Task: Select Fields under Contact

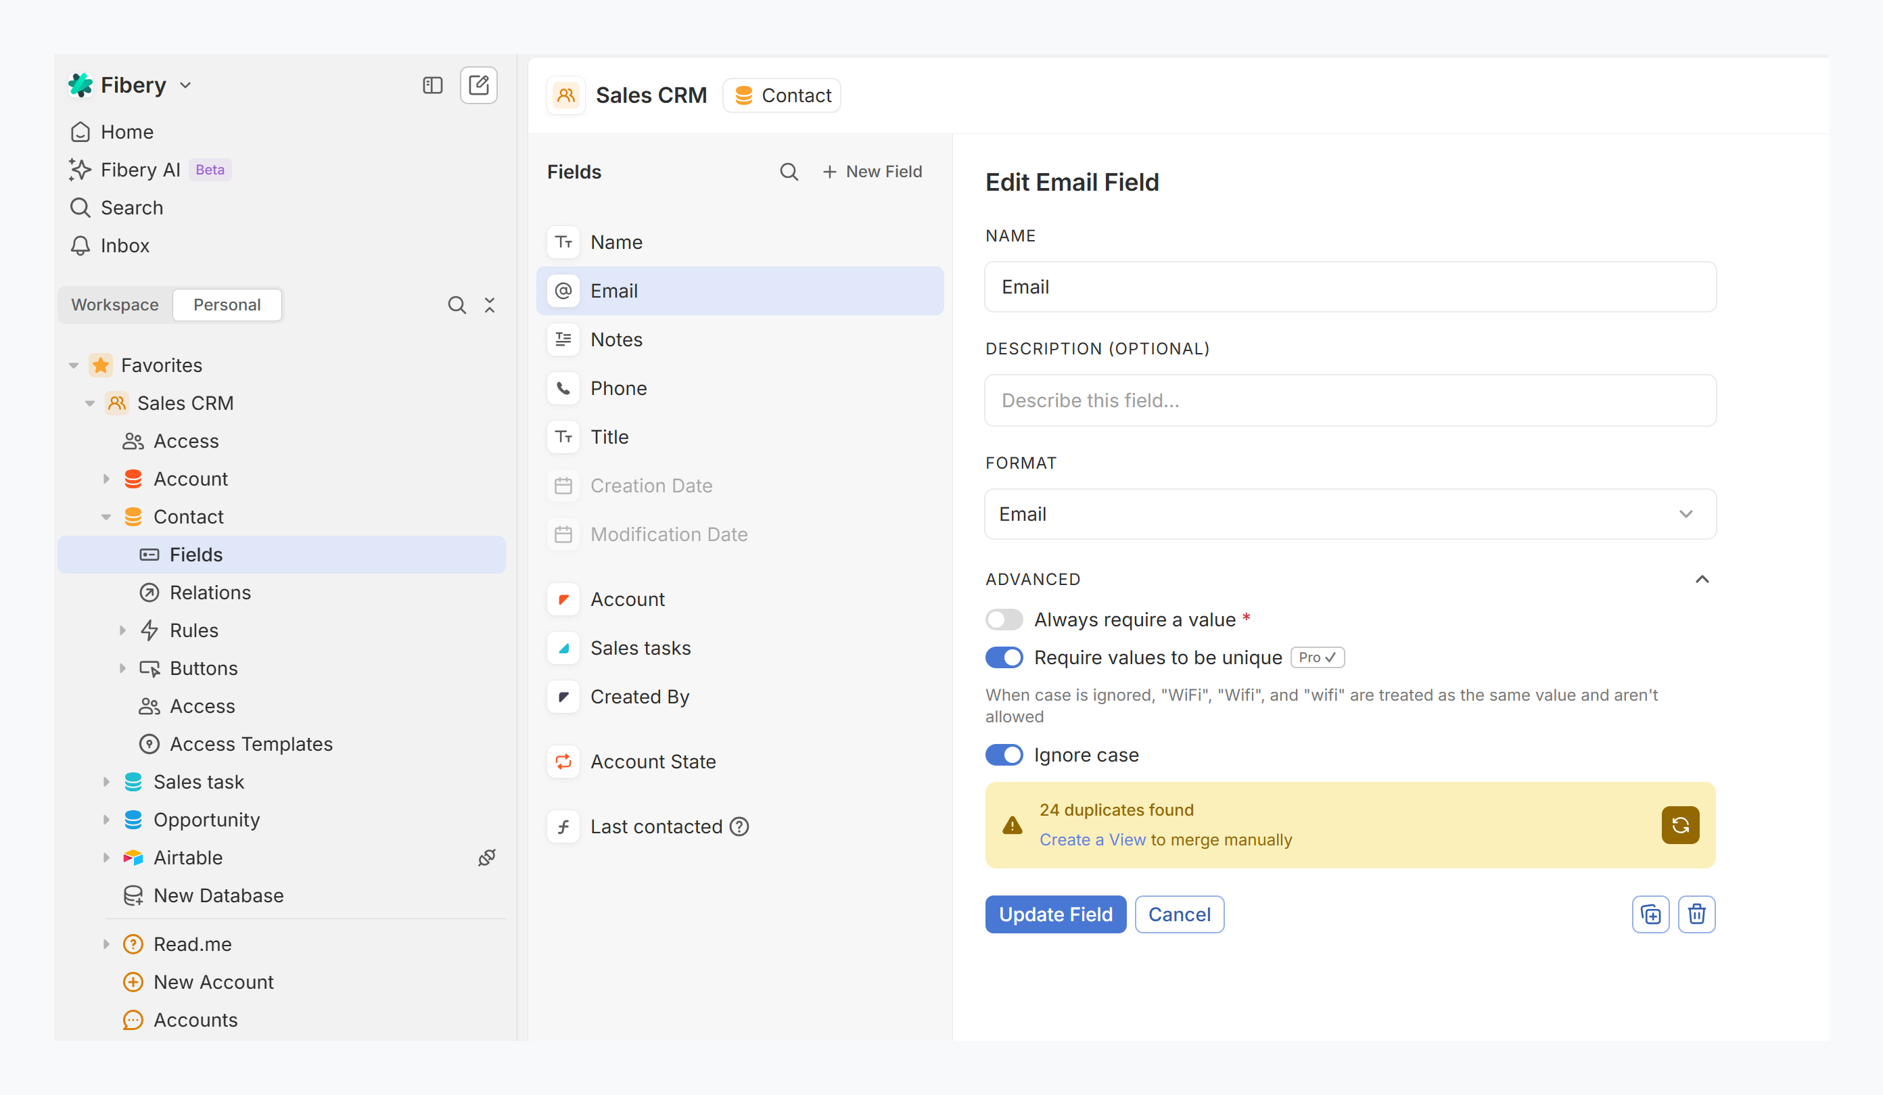Action: [281, 555]
